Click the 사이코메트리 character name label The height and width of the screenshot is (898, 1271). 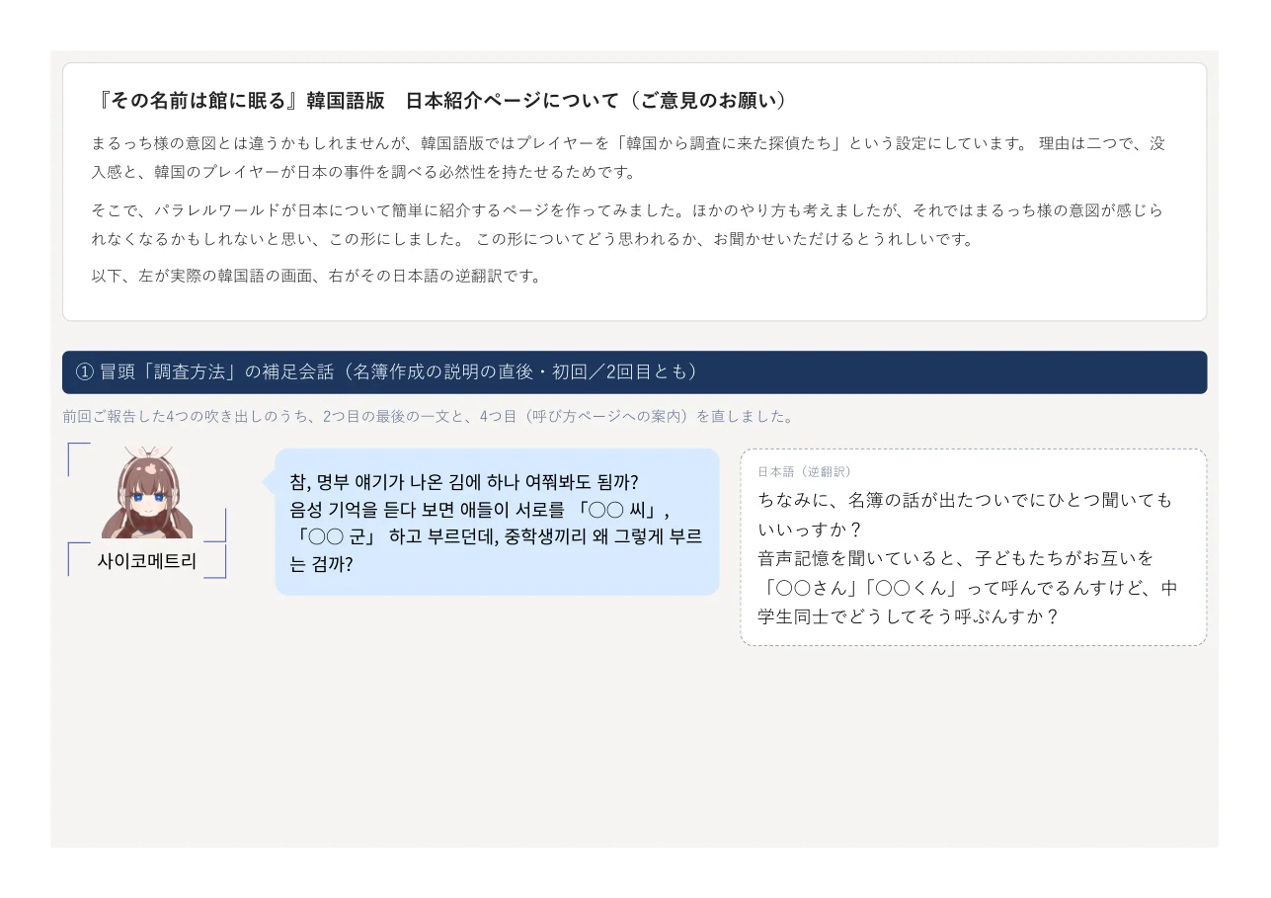147,561
